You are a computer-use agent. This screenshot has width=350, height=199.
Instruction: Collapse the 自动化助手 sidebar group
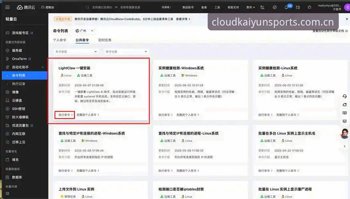click(x=42, y=67)
